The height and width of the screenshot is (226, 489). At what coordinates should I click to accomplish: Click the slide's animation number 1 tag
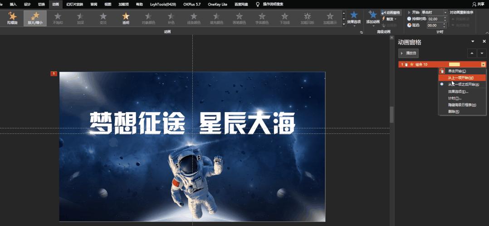click(x=54, y=74)
